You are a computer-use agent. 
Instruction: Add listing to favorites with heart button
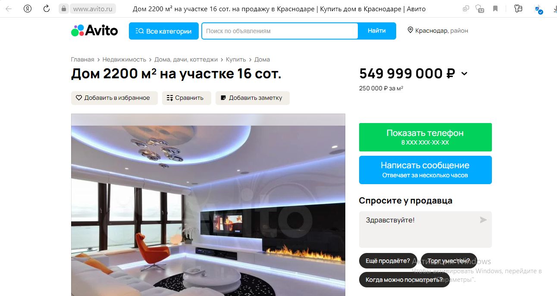click(x=114, y=98)
